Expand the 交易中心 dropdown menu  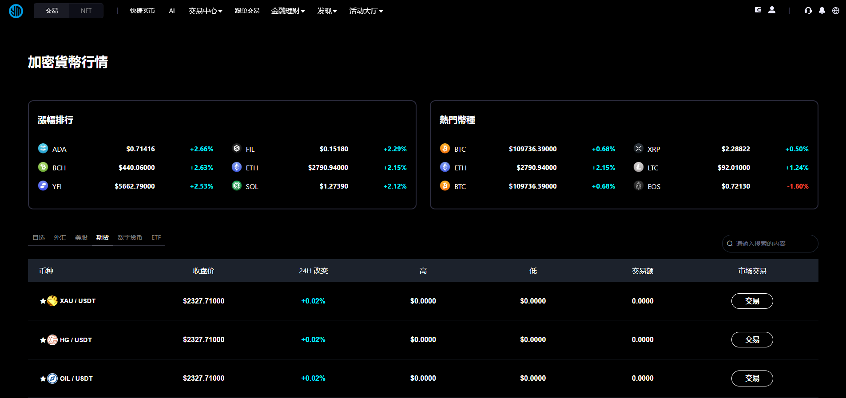tap(205, 11)
